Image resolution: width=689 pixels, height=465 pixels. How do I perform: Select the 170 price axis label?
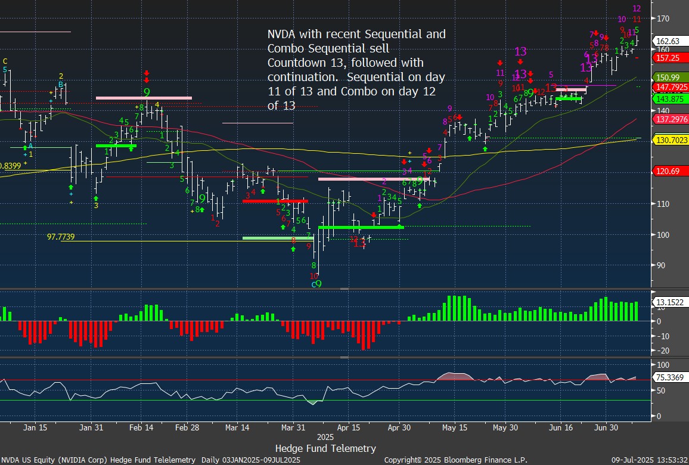tap(663, 18)
